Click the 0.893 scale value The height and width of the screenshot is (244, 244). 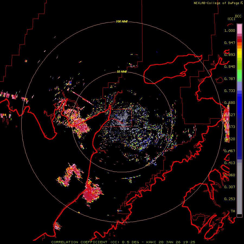230,54
